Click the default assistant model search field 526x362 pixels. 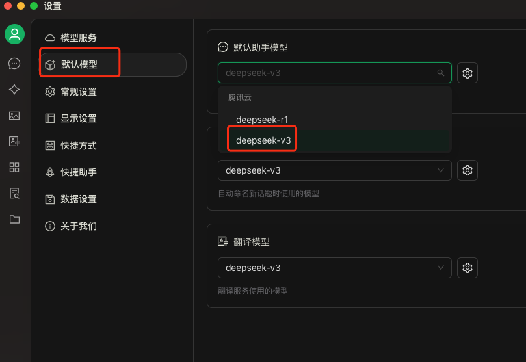tap(334, 73)
